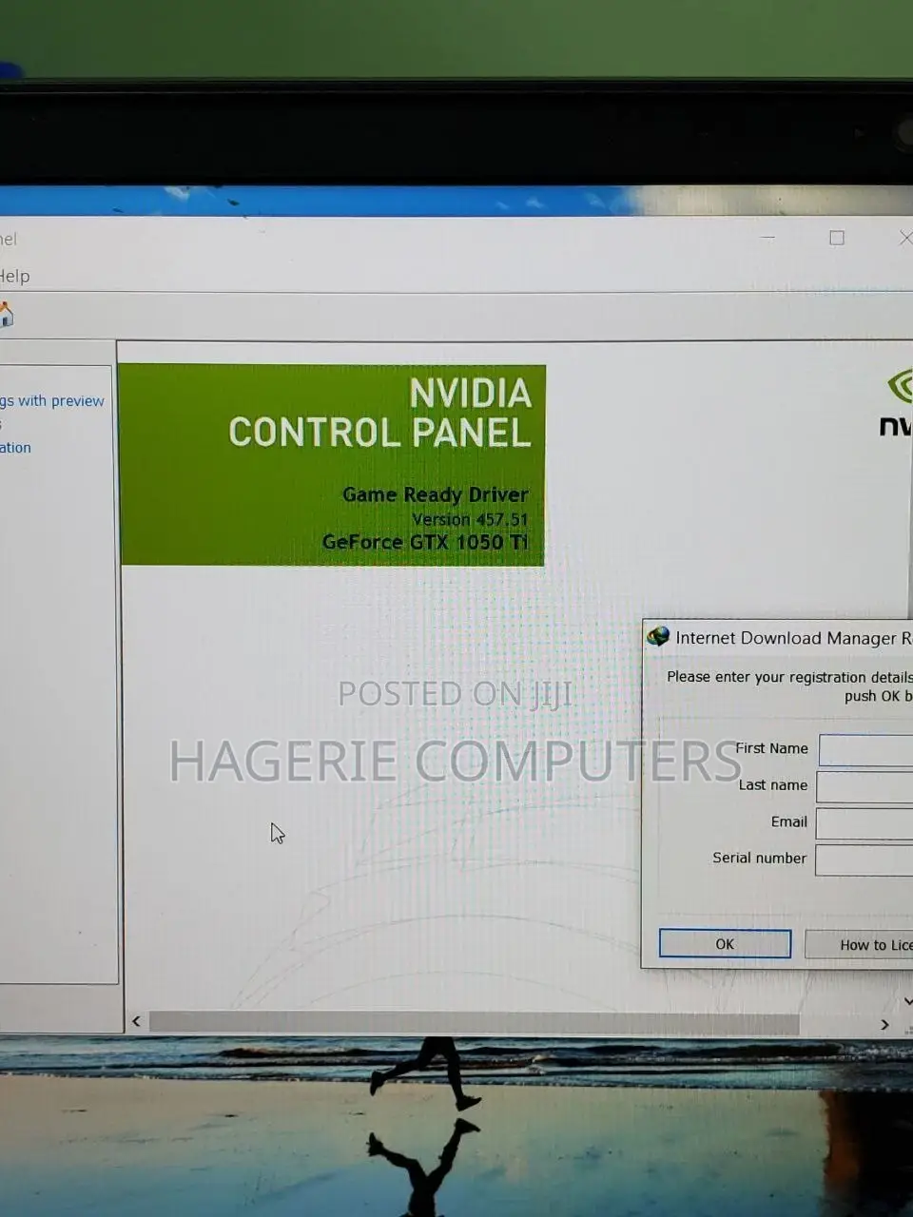Minimize the NVIDIA Control Panel window
Image resolution: width=913 pixels, height=1217 pixels.
[x=768, y=238]
